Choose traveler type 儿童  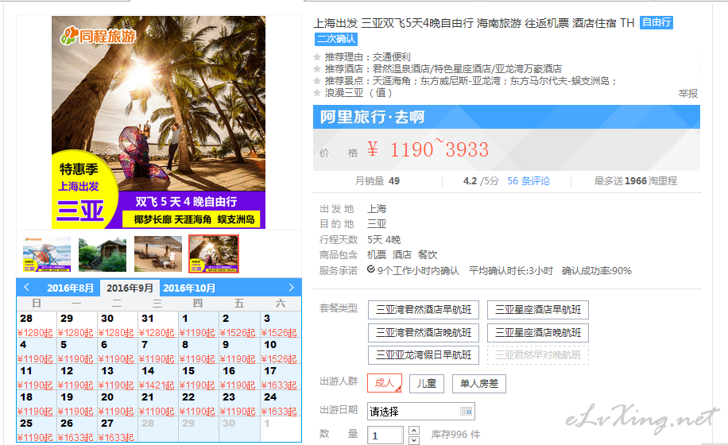click(426, 383)
